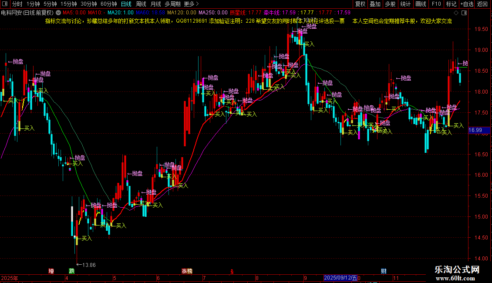Click the 叠加 overlay button
Viewport: 492px width, 283px height.
tap(375, 4)
